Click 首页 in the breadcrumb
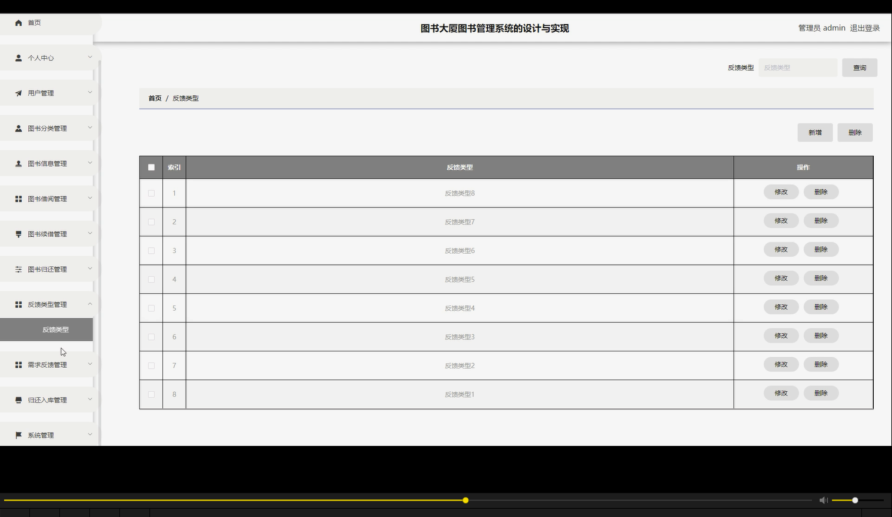 pos(155,98)
